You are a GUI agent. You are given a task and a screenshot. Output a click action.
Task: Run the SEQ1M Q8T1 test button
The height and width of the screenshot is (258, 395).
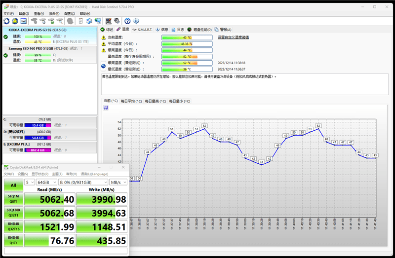click(x=13, y=199)
